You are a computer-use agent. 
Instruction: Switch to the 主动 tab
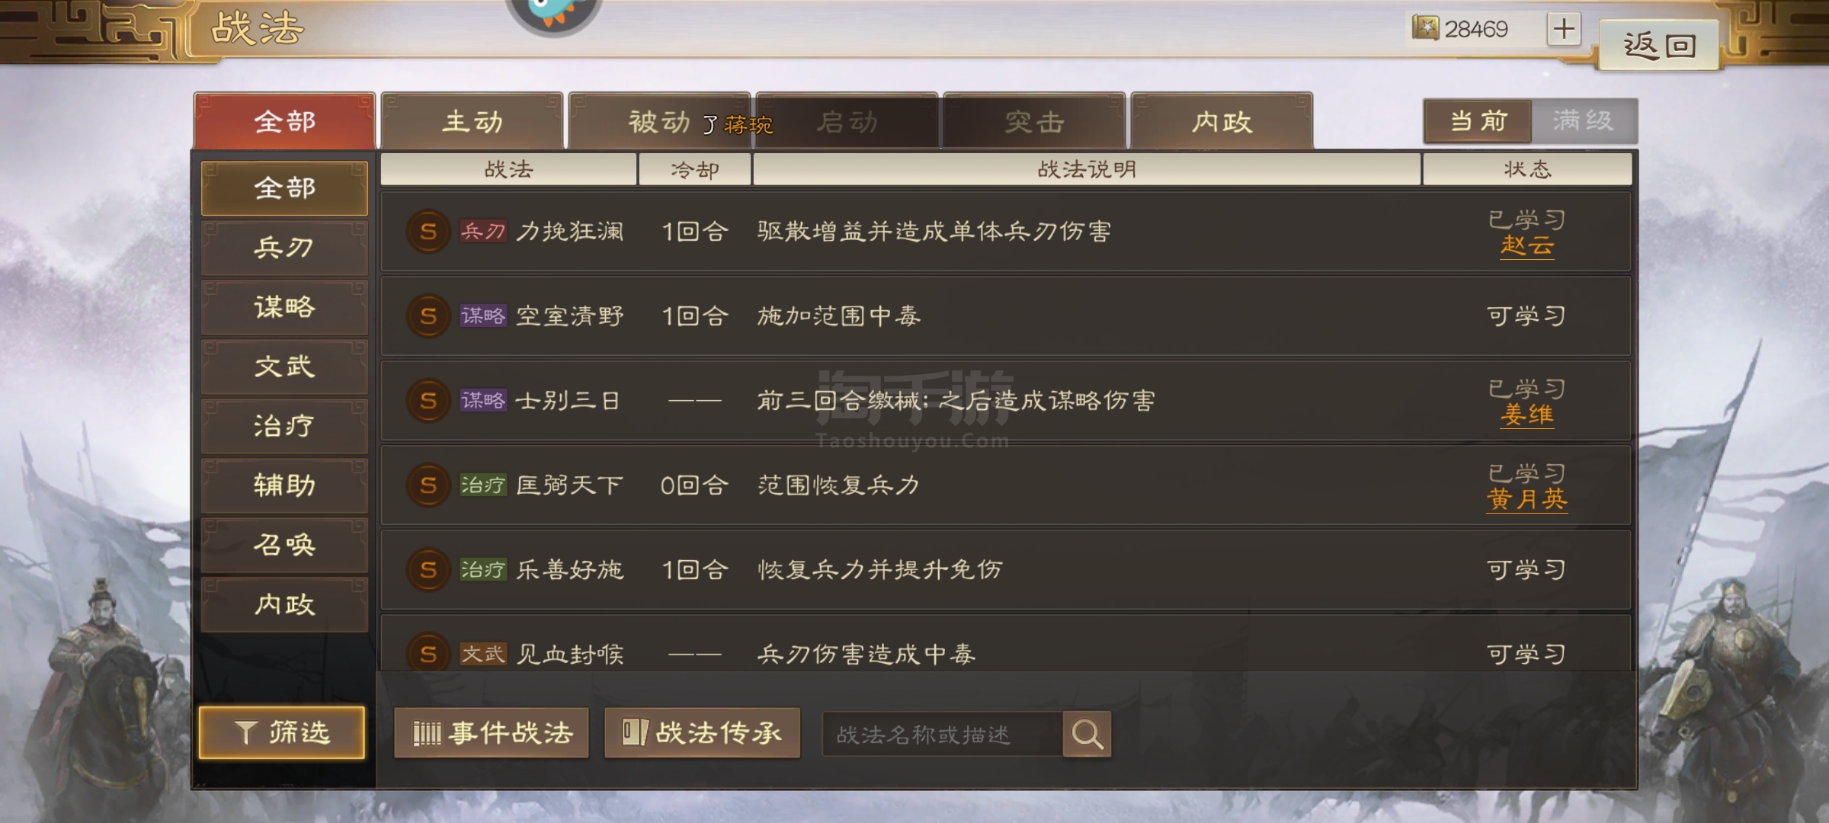click(472, 121)
